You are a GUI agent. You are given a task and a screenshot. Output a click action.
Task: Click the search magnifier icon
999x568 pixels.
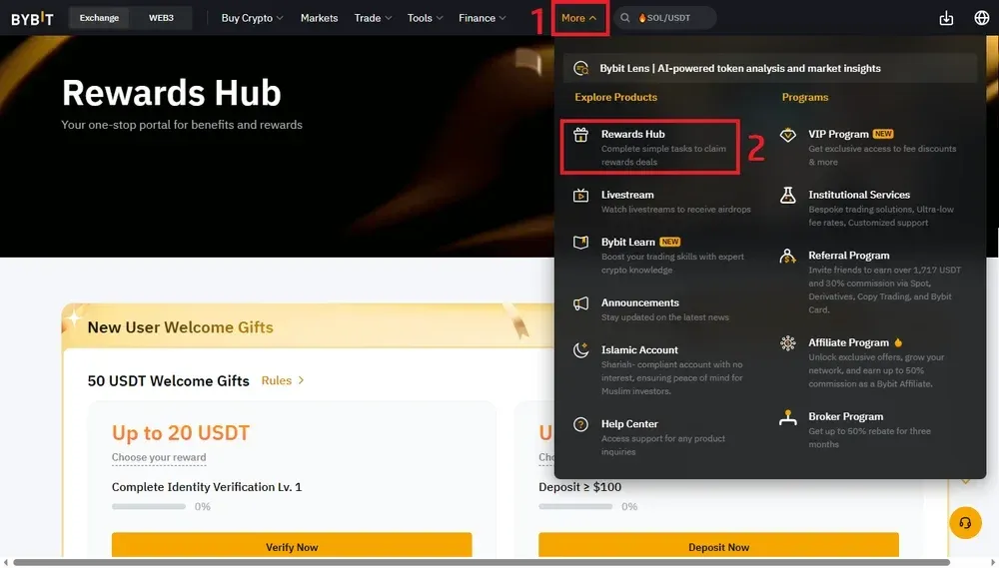625,18
